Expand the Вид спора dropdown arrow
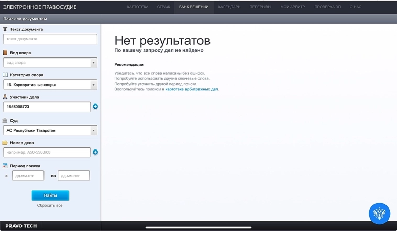 pyautogui.click(x=94, y=63)
